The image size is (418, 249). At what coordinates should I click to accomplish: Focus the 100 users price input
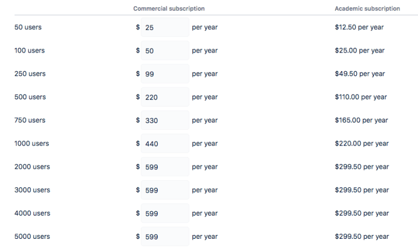(165, 50)
